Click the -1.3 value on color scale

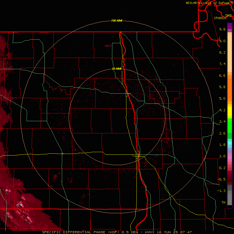click(x=221, y=191)
